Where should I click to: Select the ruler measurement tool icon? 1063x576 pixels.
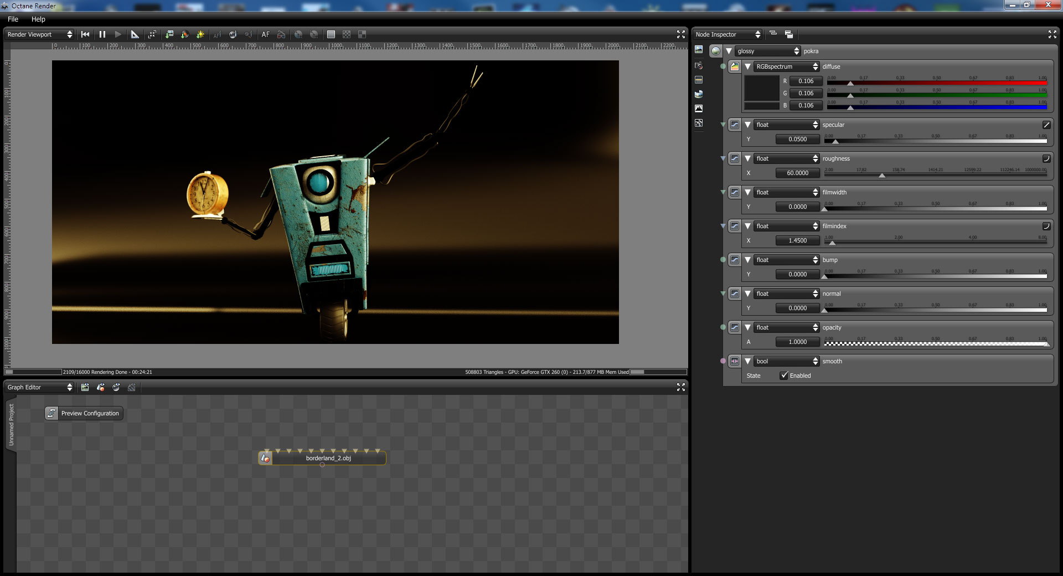coord(135,34)
